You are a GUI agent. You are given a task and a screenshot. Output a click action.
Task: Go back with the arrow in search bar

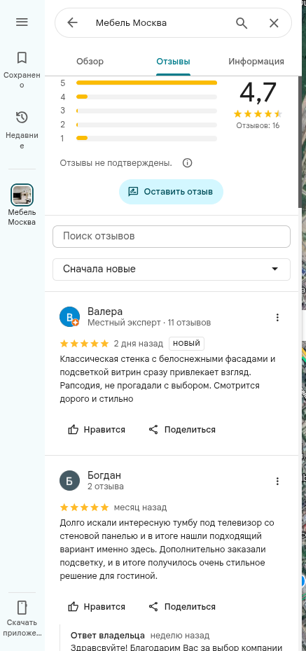(73, 23)
